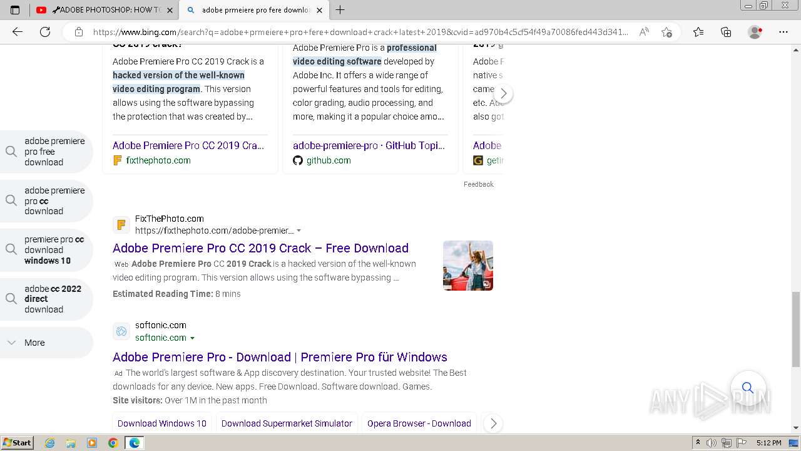Toggle Read aloud icon in address bar
801x451 pixels.
[x=644, y=32]
